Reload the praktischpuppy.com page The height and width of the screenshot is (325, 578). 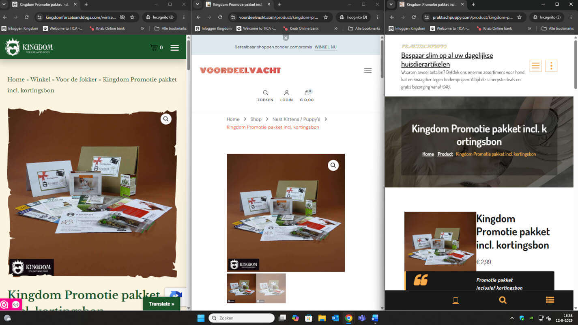point(413,17)
